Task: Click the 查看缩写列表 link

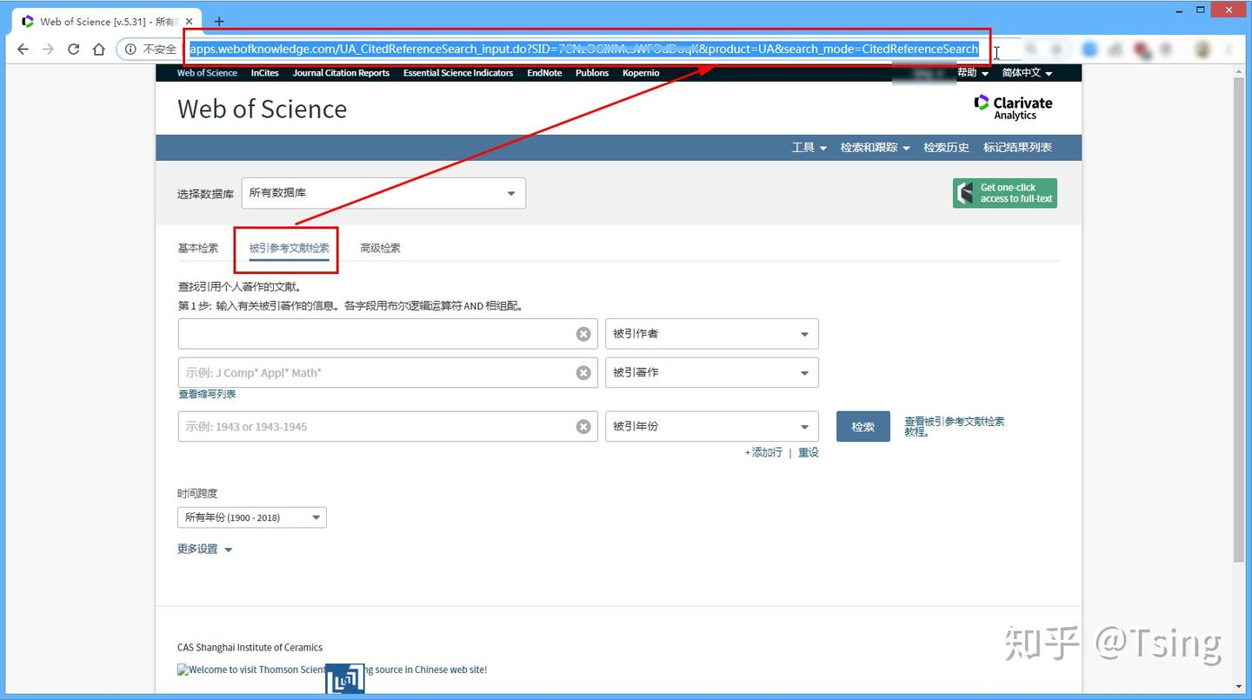Action: [x=207, y=394]
